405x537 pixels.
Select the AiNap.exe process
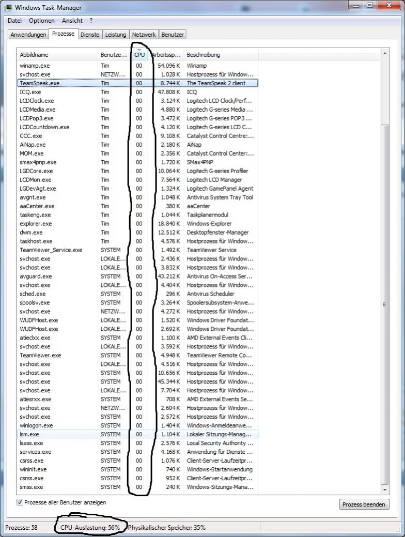click(x=137, y=145)
